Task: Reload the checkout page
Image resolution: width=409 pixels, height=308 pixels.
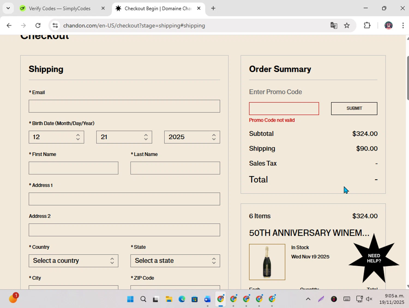Action: (38, 25)
